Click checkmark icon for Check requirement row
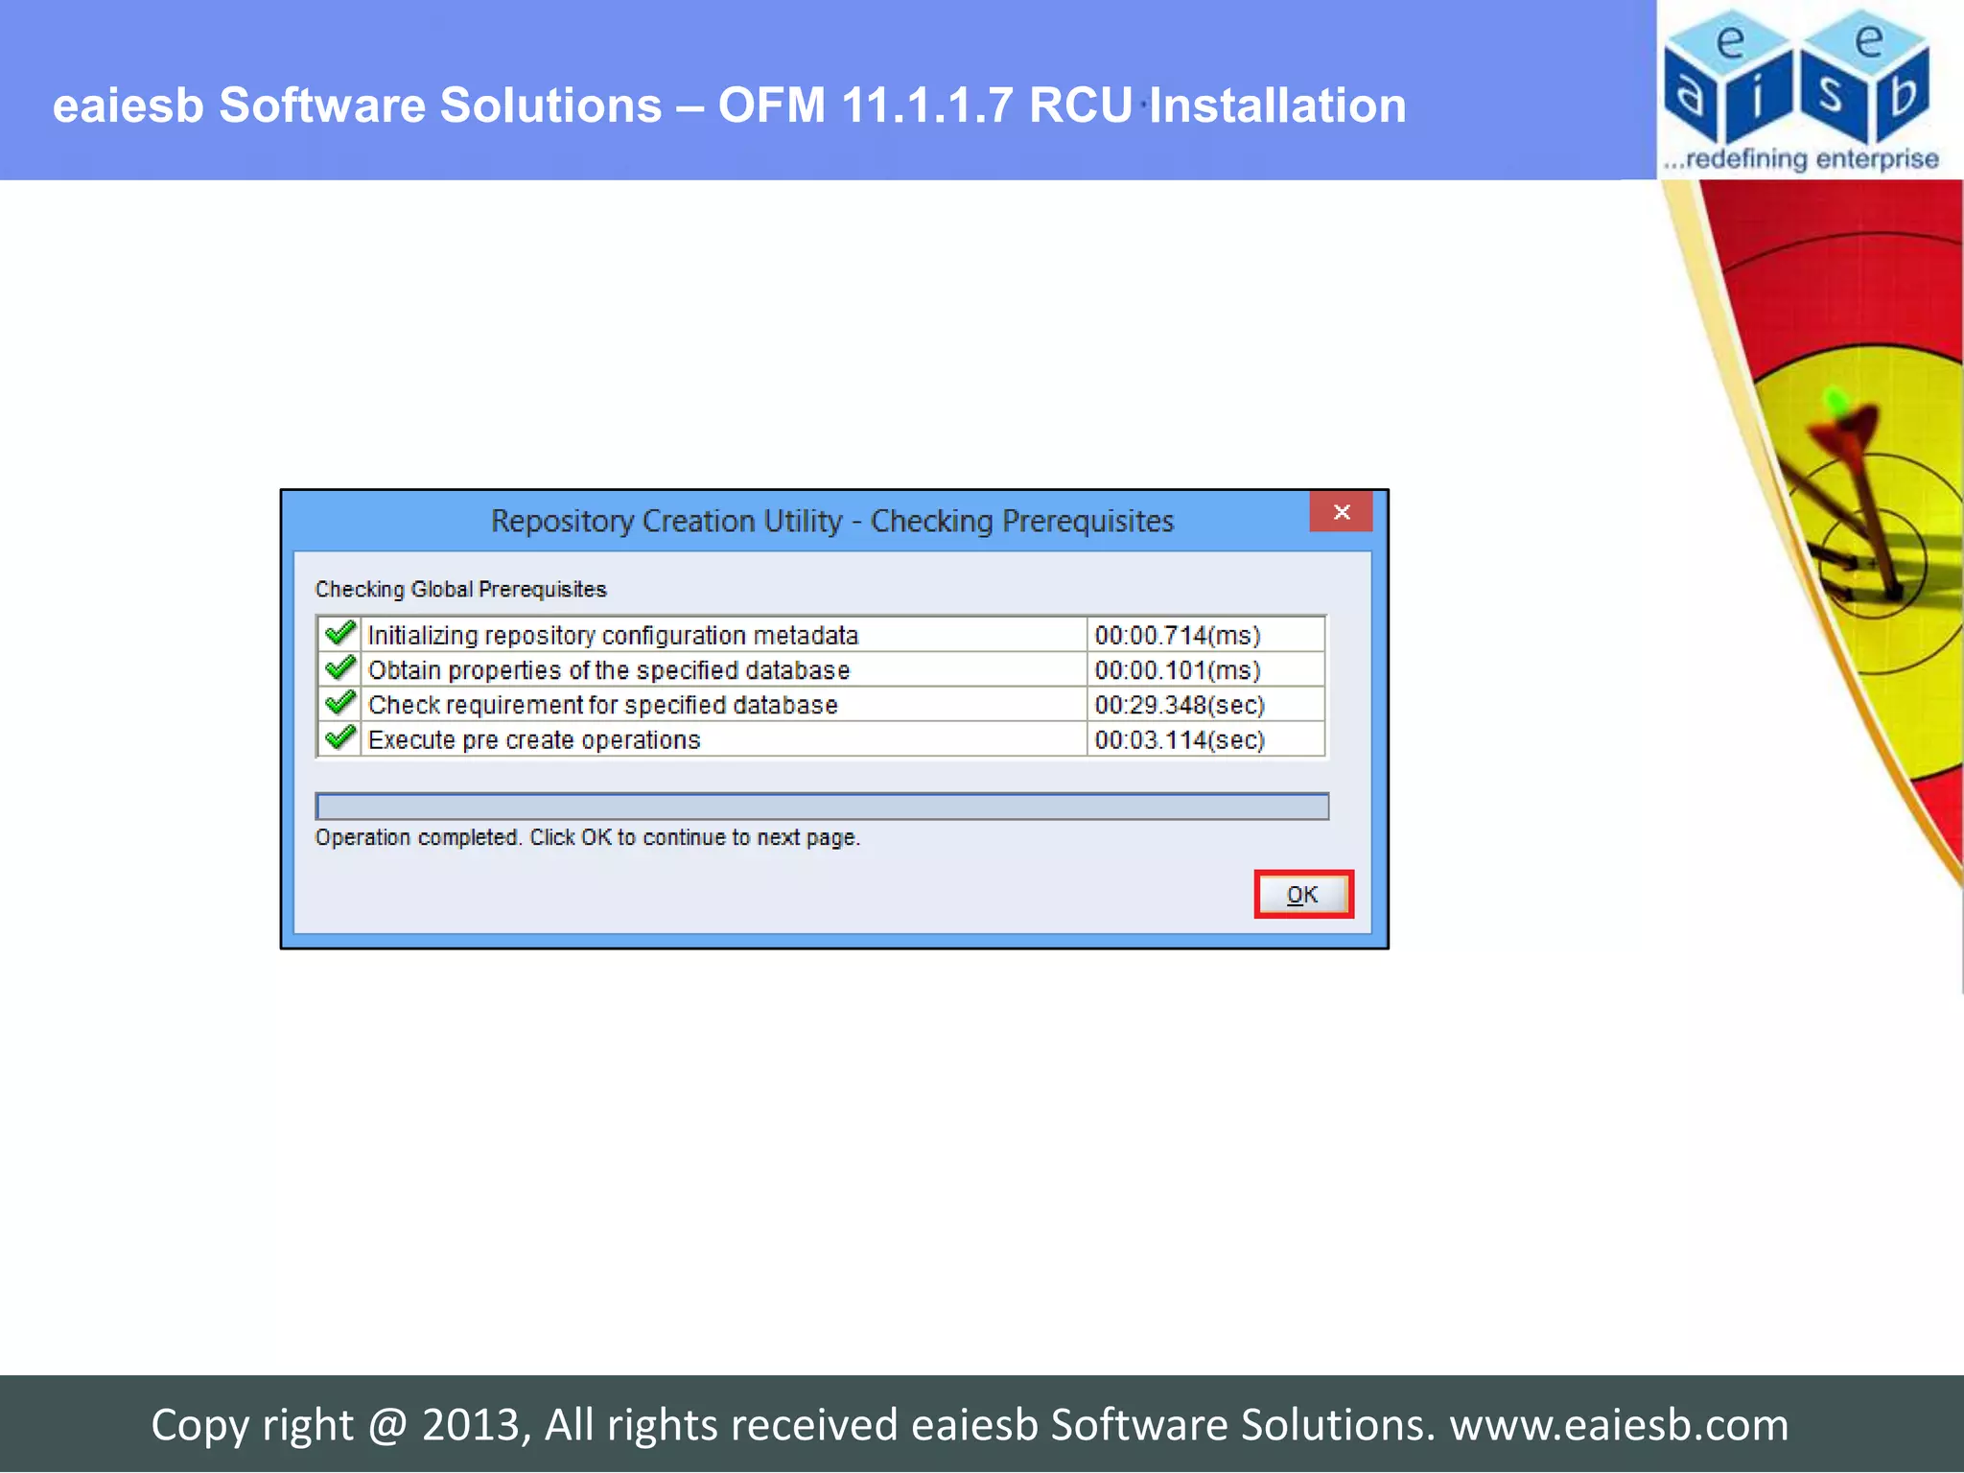The image size is (1964, 1473). pos(339,703)
